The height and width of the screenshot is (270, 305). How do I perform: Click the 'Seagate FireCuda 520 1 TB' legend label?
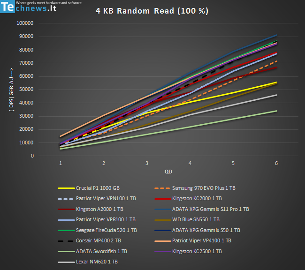point(107,230)
